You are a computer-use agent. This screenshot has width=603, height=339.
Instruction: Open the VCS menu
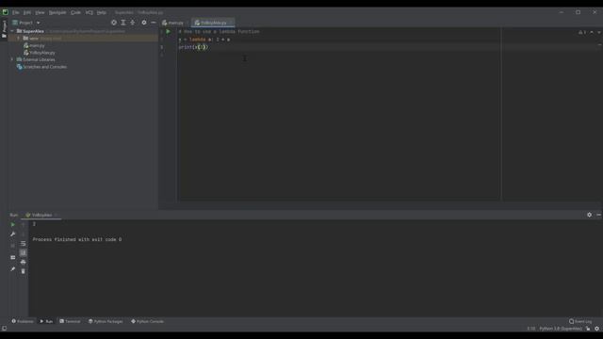point(90,12)
